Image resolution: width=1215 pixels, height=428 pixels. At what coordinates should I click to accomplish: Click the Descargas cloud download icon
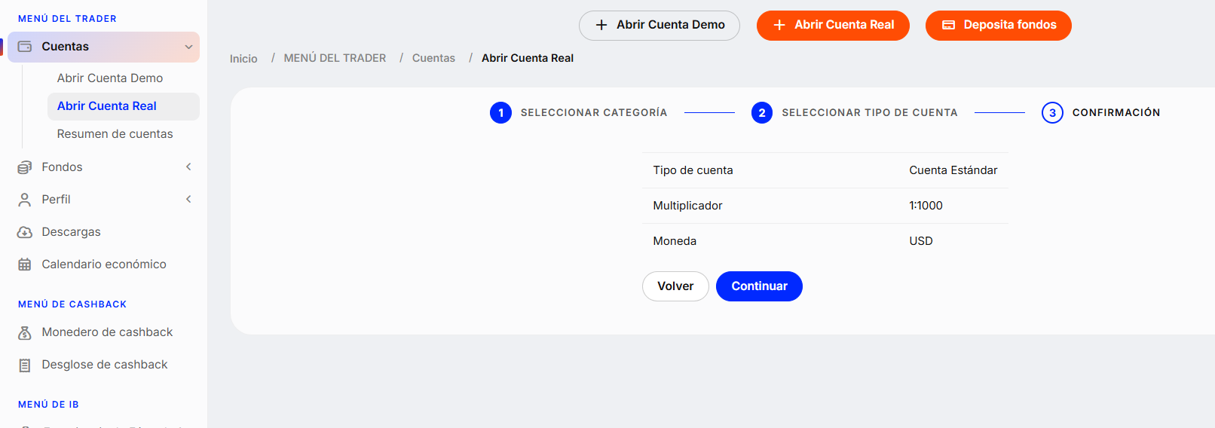(x=25, y=232)
